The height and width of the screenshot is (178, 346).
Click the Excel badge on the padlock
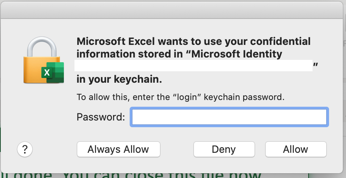(x=53, y=72)
